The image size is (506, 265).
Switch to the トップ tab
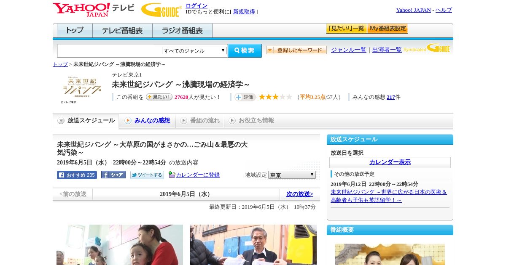tap(75, 31)
